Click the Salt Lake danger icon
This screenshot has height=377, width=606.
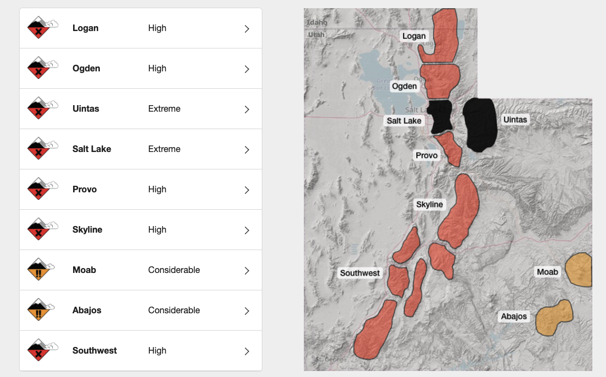tap(41, 149)
